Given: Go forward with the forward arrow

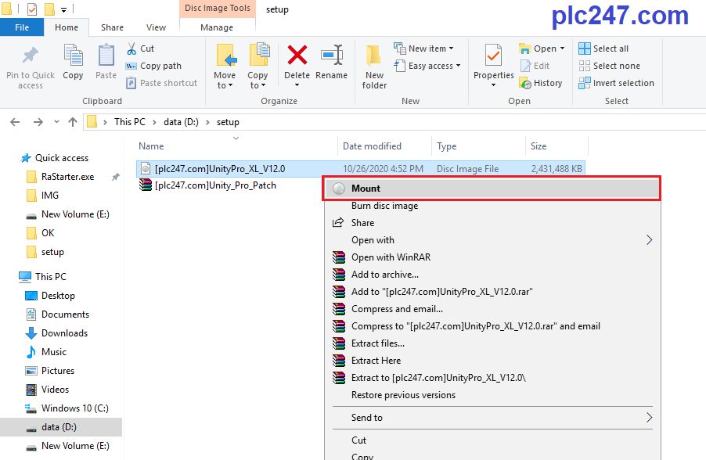Looking at the screenshot, I should tap(38, 122).
